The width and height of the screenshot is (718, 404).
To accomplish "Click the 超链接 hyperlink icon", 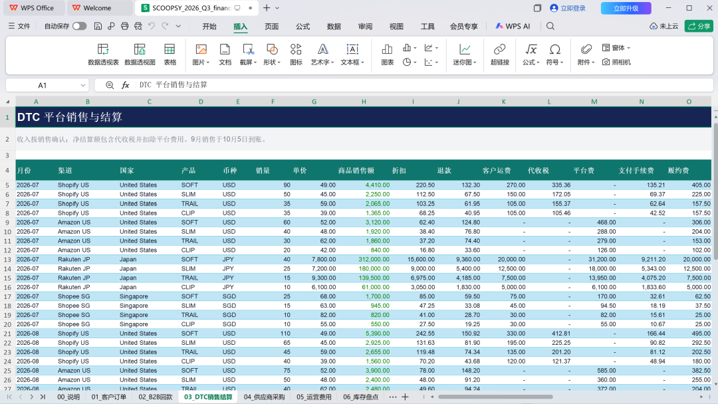I will 499,54.
